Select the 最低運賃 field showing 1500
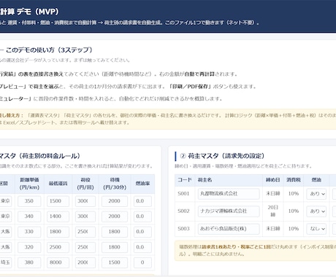Image resolution: width=336 pixels, height=277 pixels. pyautogui.click(x=58, y=201)
